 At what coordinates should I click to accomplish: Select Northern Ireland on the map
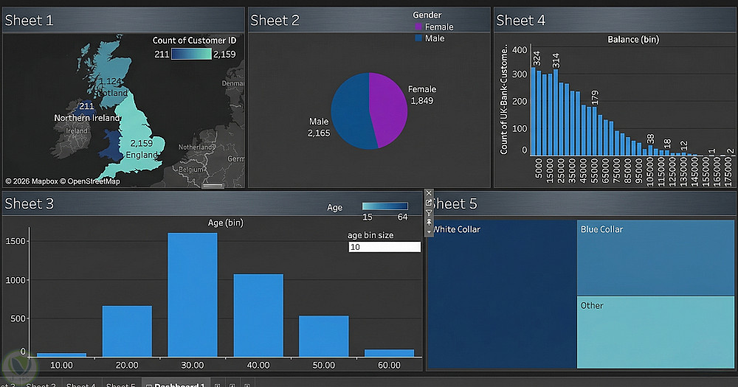(x=85, y=108)
